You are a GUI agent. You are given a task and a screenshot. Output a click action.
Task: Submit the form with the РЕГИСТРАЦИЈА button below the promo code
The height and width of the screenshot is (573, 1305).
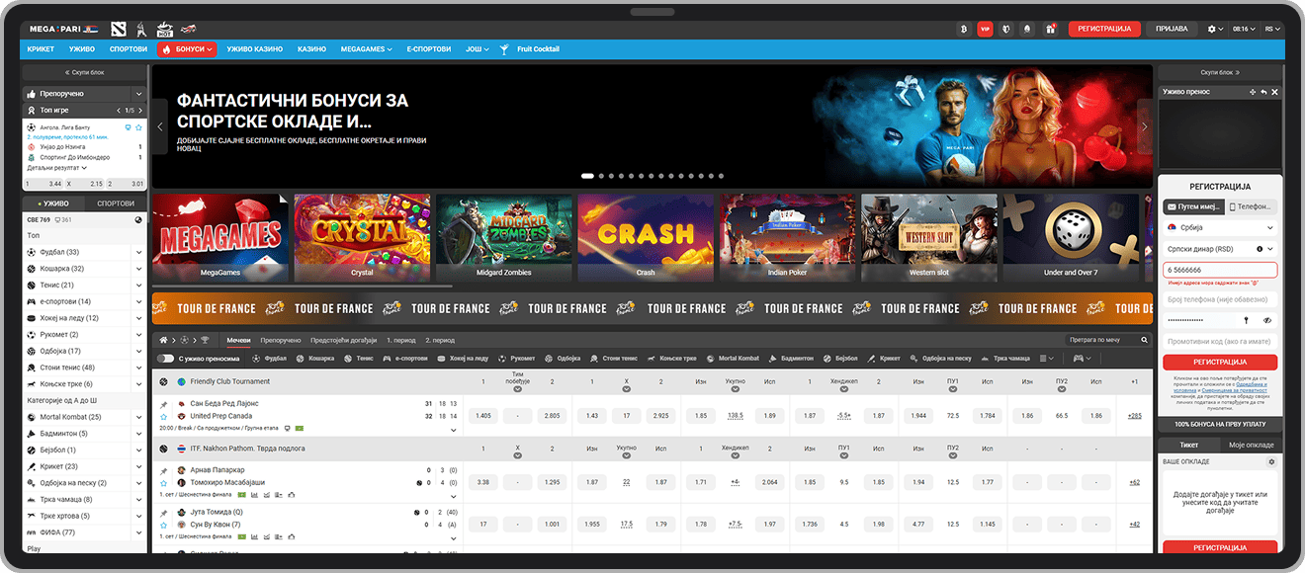(1220, 363)
